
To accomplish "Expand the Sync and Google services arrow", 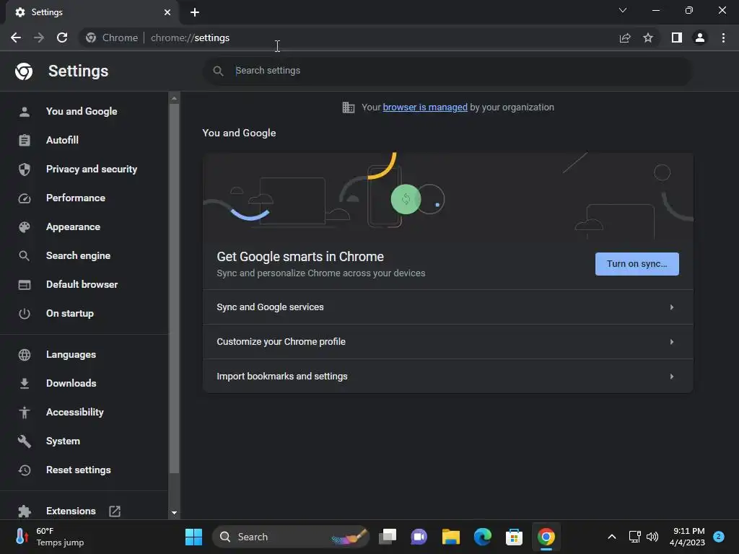I will [672, 307].
